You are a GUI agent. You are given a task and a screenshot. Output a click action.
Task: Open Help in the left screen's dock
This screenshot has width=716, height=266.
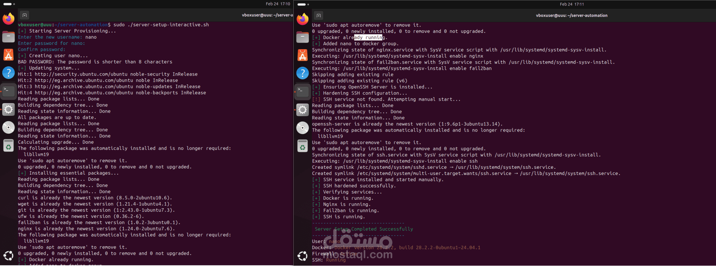[9, 73]
